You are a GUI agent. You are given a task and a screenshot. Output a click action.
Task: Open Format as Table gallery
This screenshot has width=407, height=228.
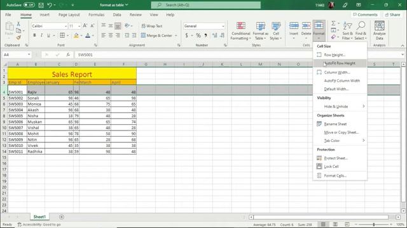pyautogui.click(x=260, y=31)
